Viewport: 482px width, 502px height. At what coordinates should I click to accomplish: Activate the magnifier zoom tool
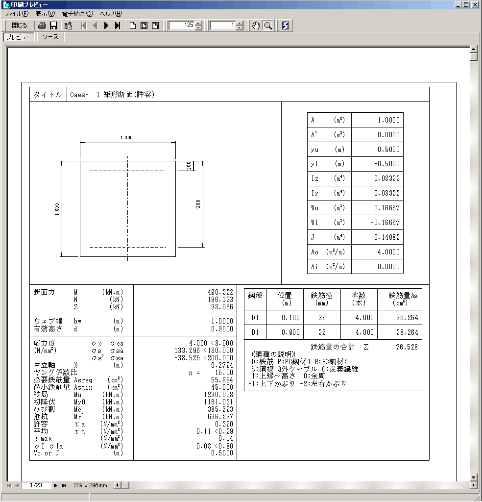pos(268,25)
